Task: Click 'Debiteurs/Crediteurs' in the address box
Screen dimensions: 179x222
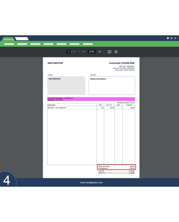Action: [x=98, y=79]
